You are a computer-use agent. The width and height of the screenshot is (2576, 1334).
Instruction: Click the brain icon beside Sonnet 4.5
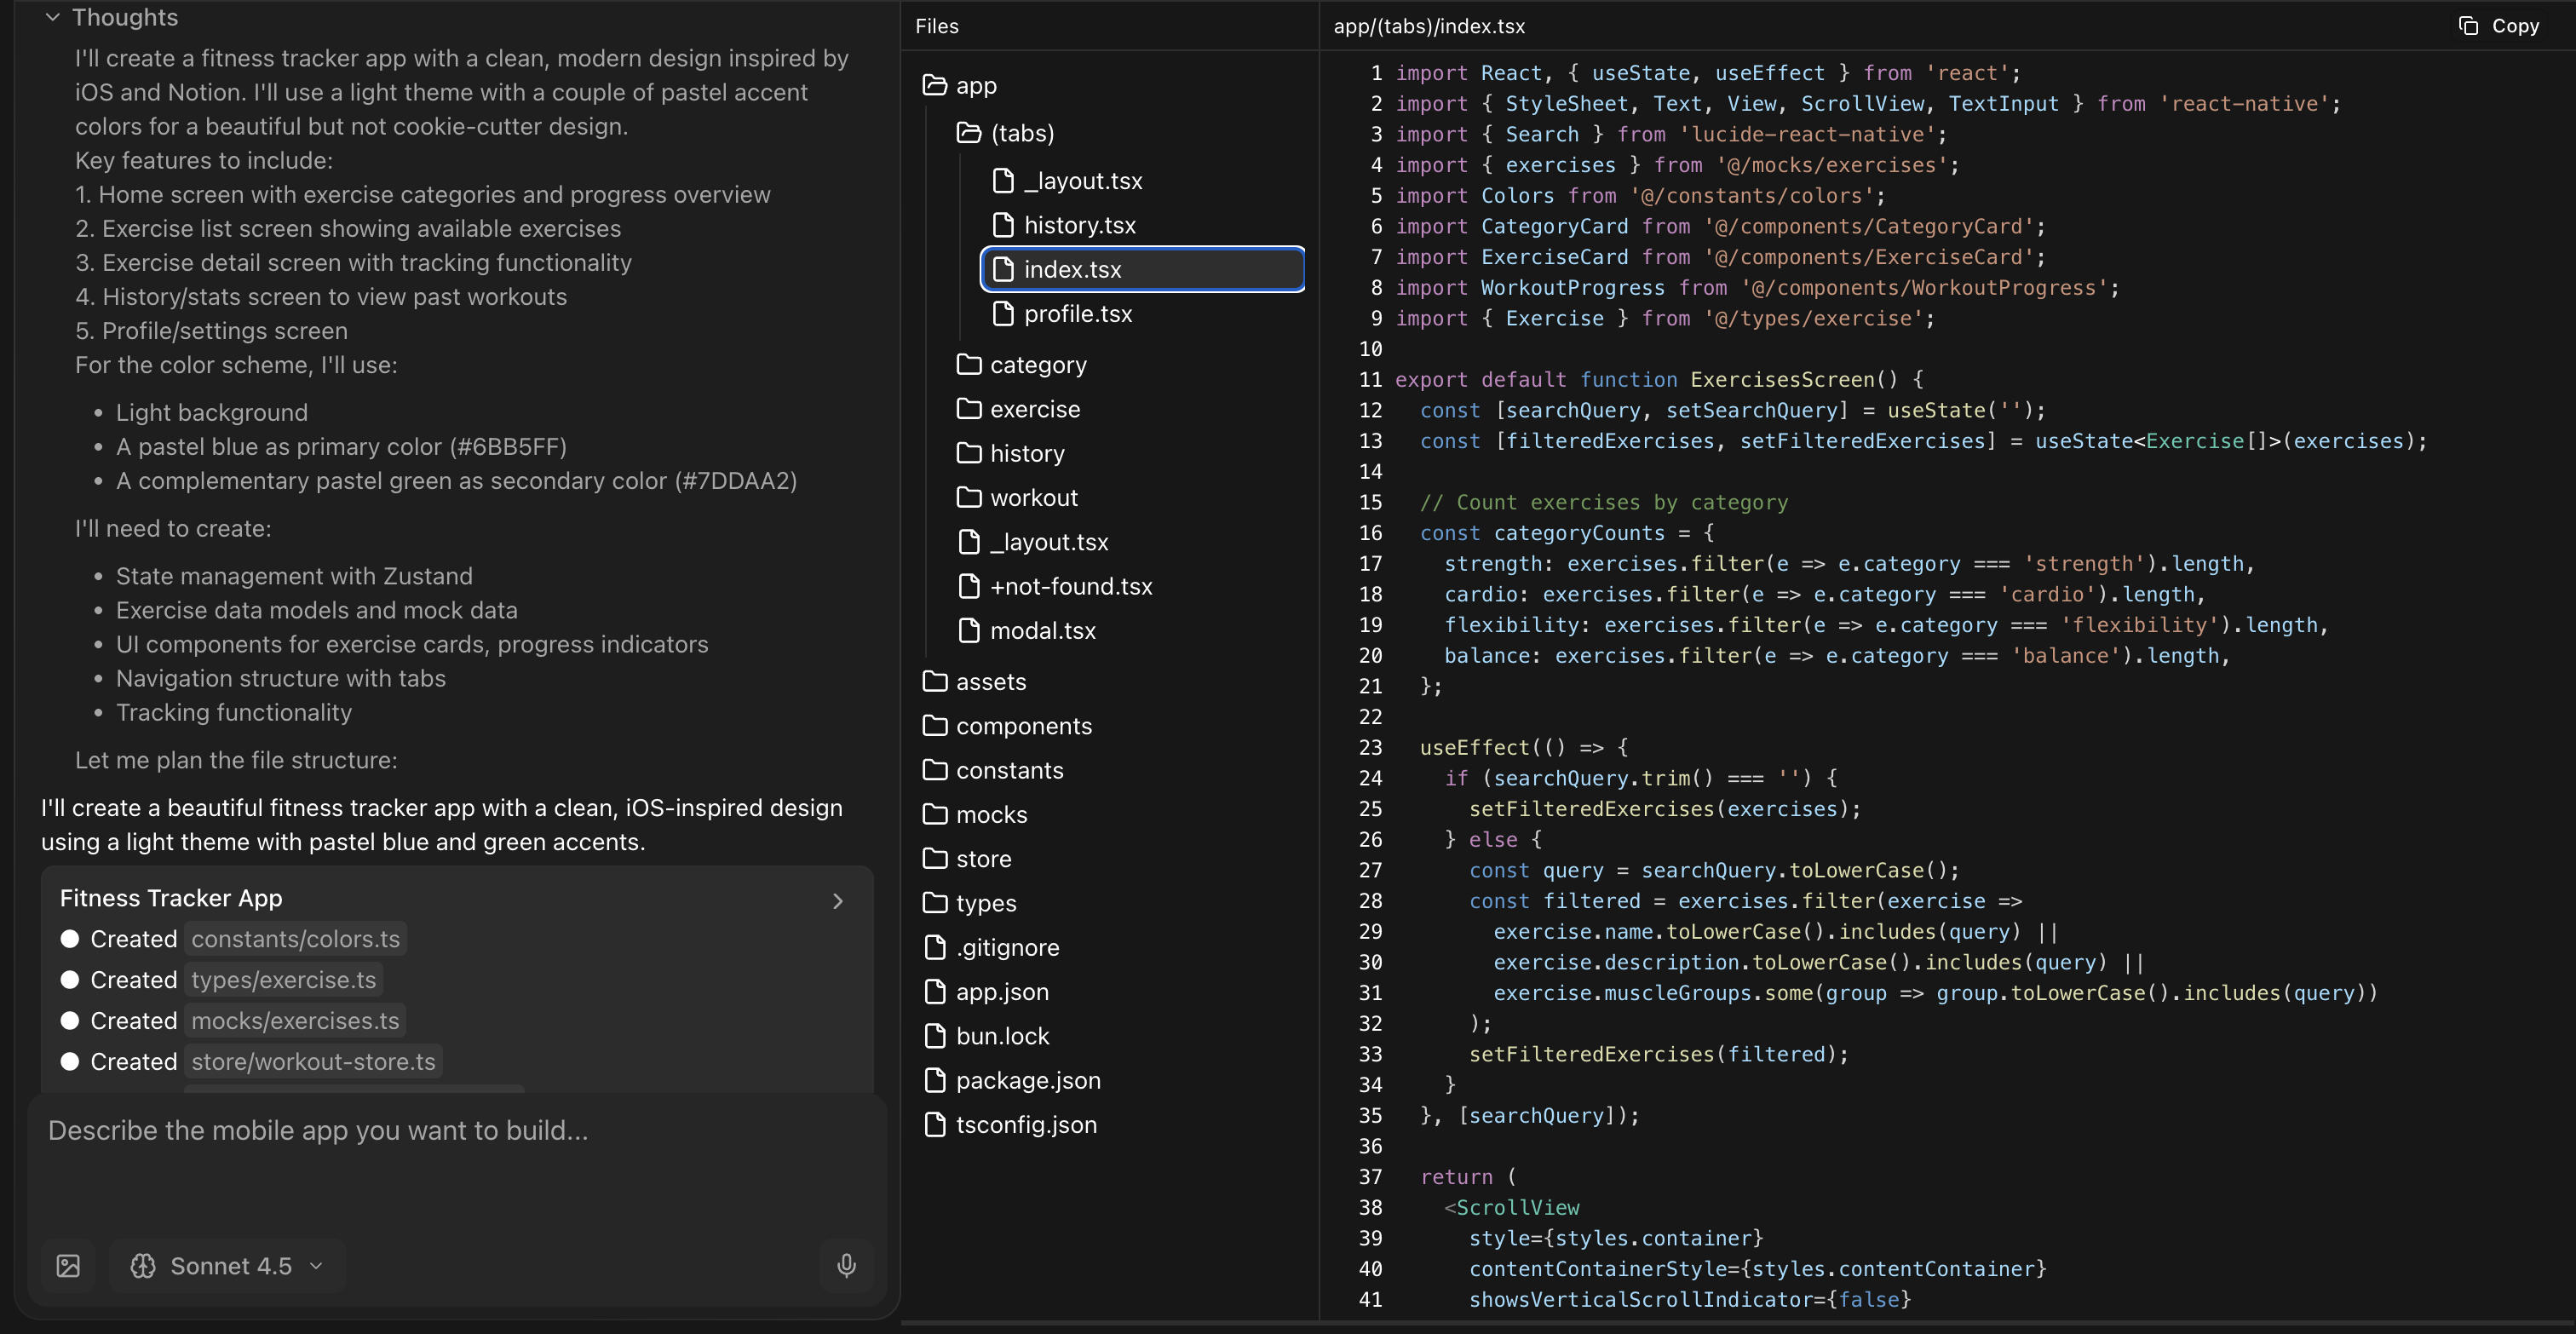143,1266
